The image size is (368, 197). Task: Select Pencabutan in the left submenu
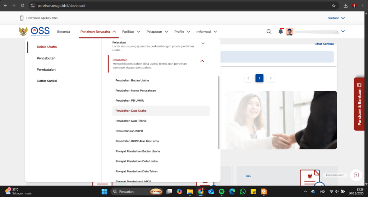46,58
